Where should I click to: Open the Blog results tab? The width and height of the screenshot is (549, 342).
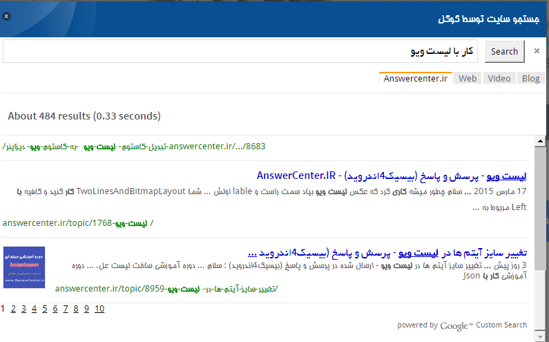coord(530,78)
